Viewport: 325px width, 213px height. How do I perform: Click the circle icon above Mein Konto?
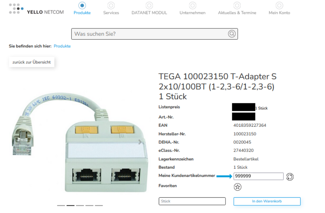tap(279, 6)
